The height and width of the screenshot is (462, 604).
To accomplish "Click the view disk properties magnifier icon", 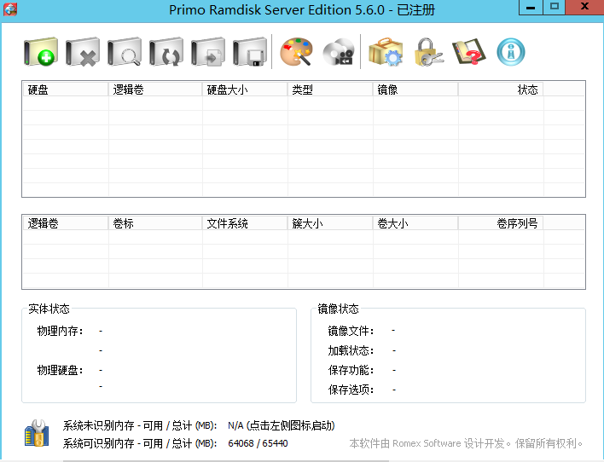I will (x=125, y=52).
